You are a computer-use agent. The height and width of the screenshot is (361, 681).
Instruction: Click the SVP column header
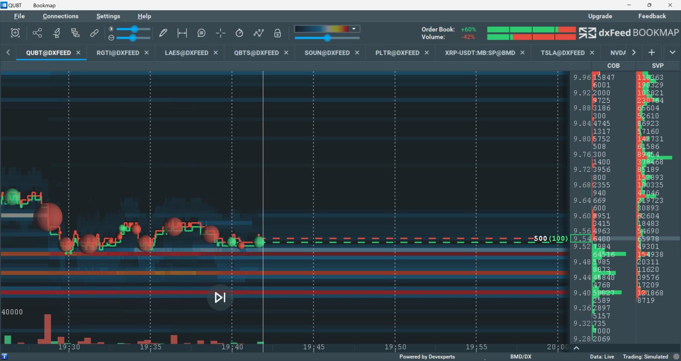(658, 65)
